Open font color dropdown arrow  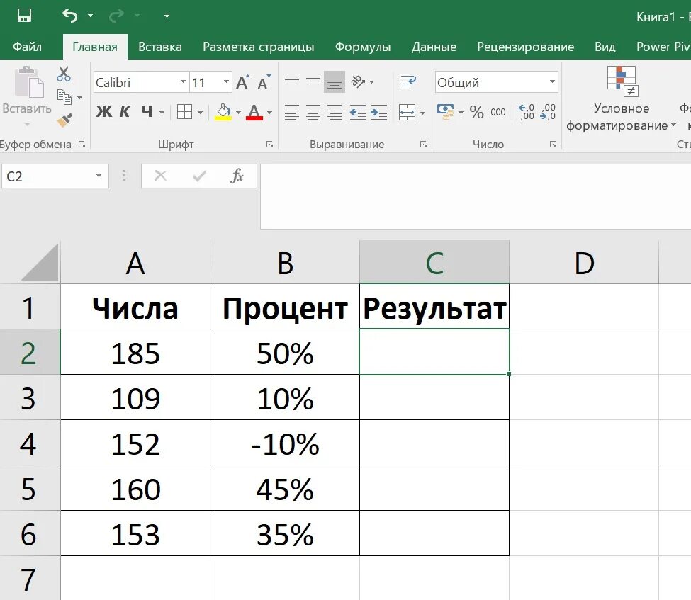click(x=269, y=113)
